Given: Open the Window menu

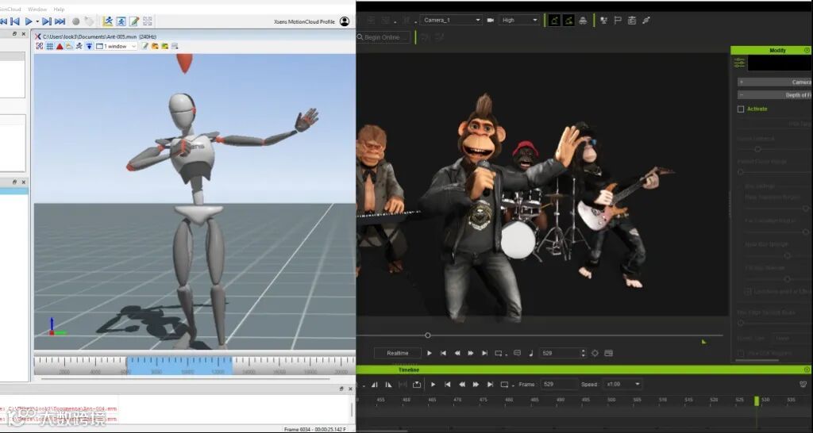Looking at the screenshot, I should click(37, 9).
